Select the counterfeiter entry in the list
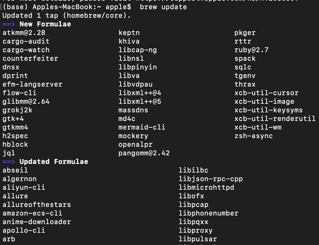The height and width of the screenshot is (245, 319). [x=30, y=58]
